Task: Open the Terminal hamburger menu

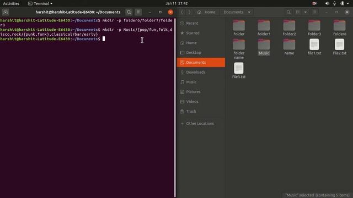Action: coord(138,12)
